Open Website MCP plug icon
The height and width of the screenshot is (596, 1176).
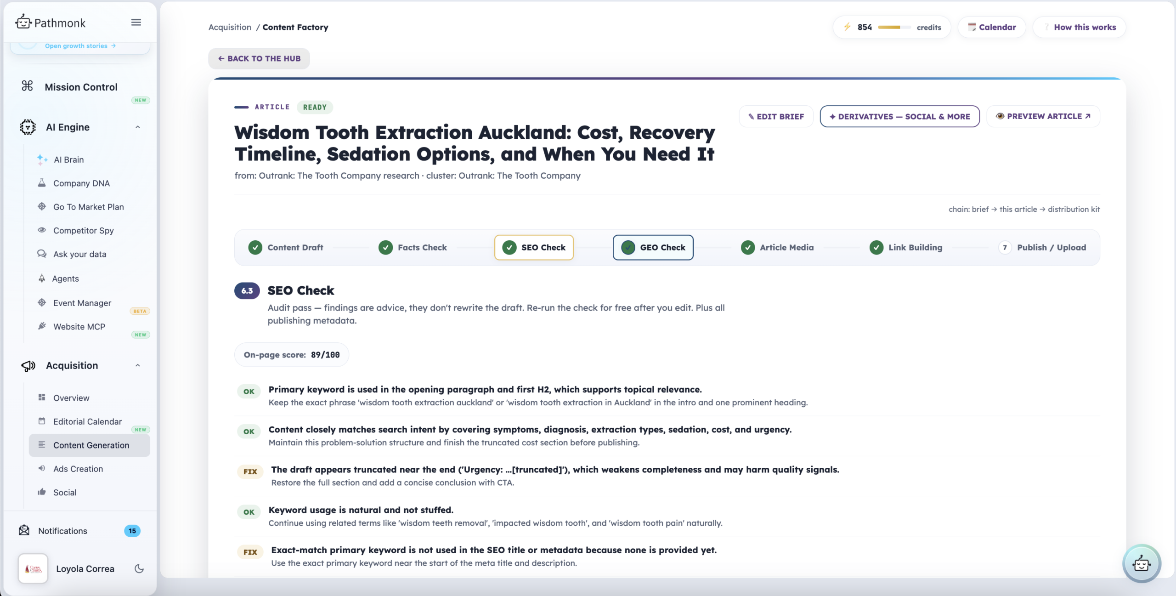pos(42,326)
